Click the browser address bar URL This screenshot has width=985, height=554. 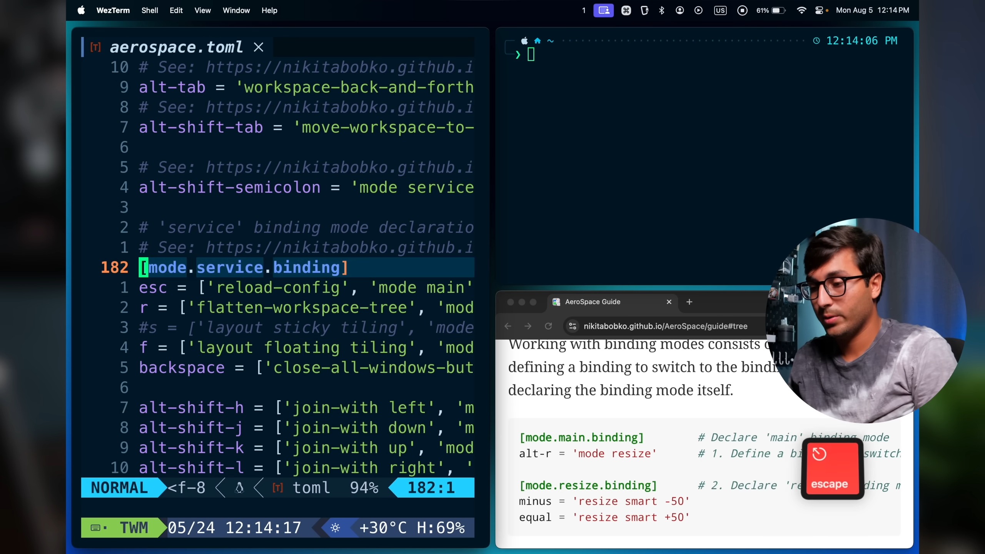tap(665, 326)
